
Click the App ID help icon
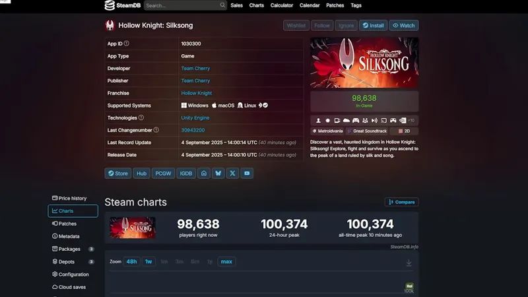pyautogui.click(x=127, y=44)
